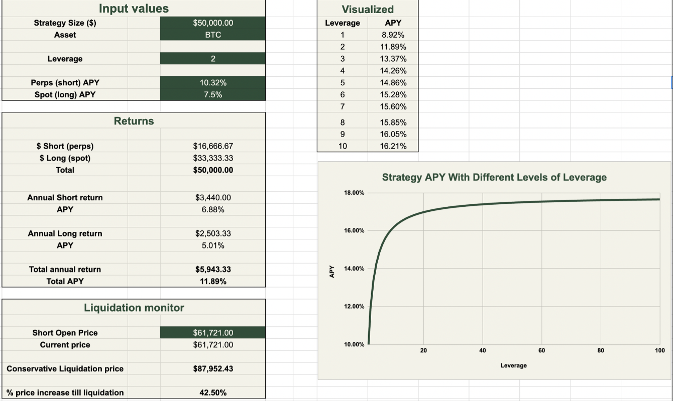Click the Visualized table header
This screenshot has height=401, width=673.
point(368,9)
